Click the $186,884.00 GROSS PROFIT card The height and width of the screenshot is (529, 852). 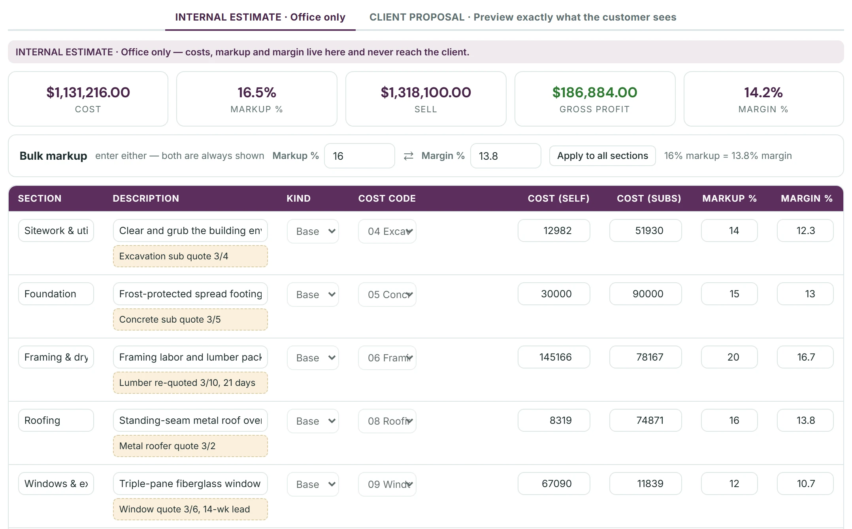click(595, 99)
